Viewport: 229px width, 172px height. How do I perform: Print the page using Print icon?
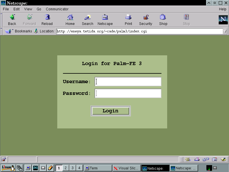pyautogui.click(x=129, y=20)
